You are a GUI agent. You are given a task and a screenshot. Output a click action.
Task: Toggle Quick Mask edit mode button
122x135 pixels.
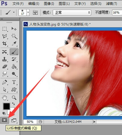pos(5,120)
